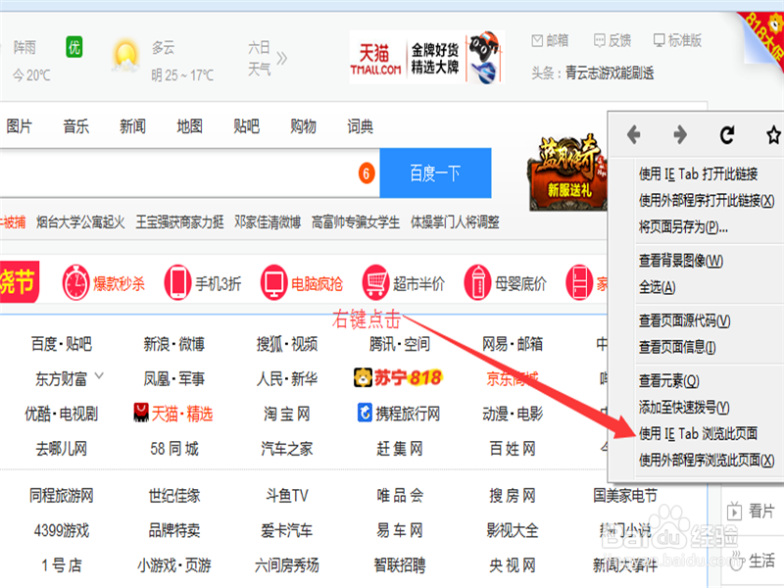
Task: Select 使用外部程序打开此链接(X)
Action: coord(707,201)
